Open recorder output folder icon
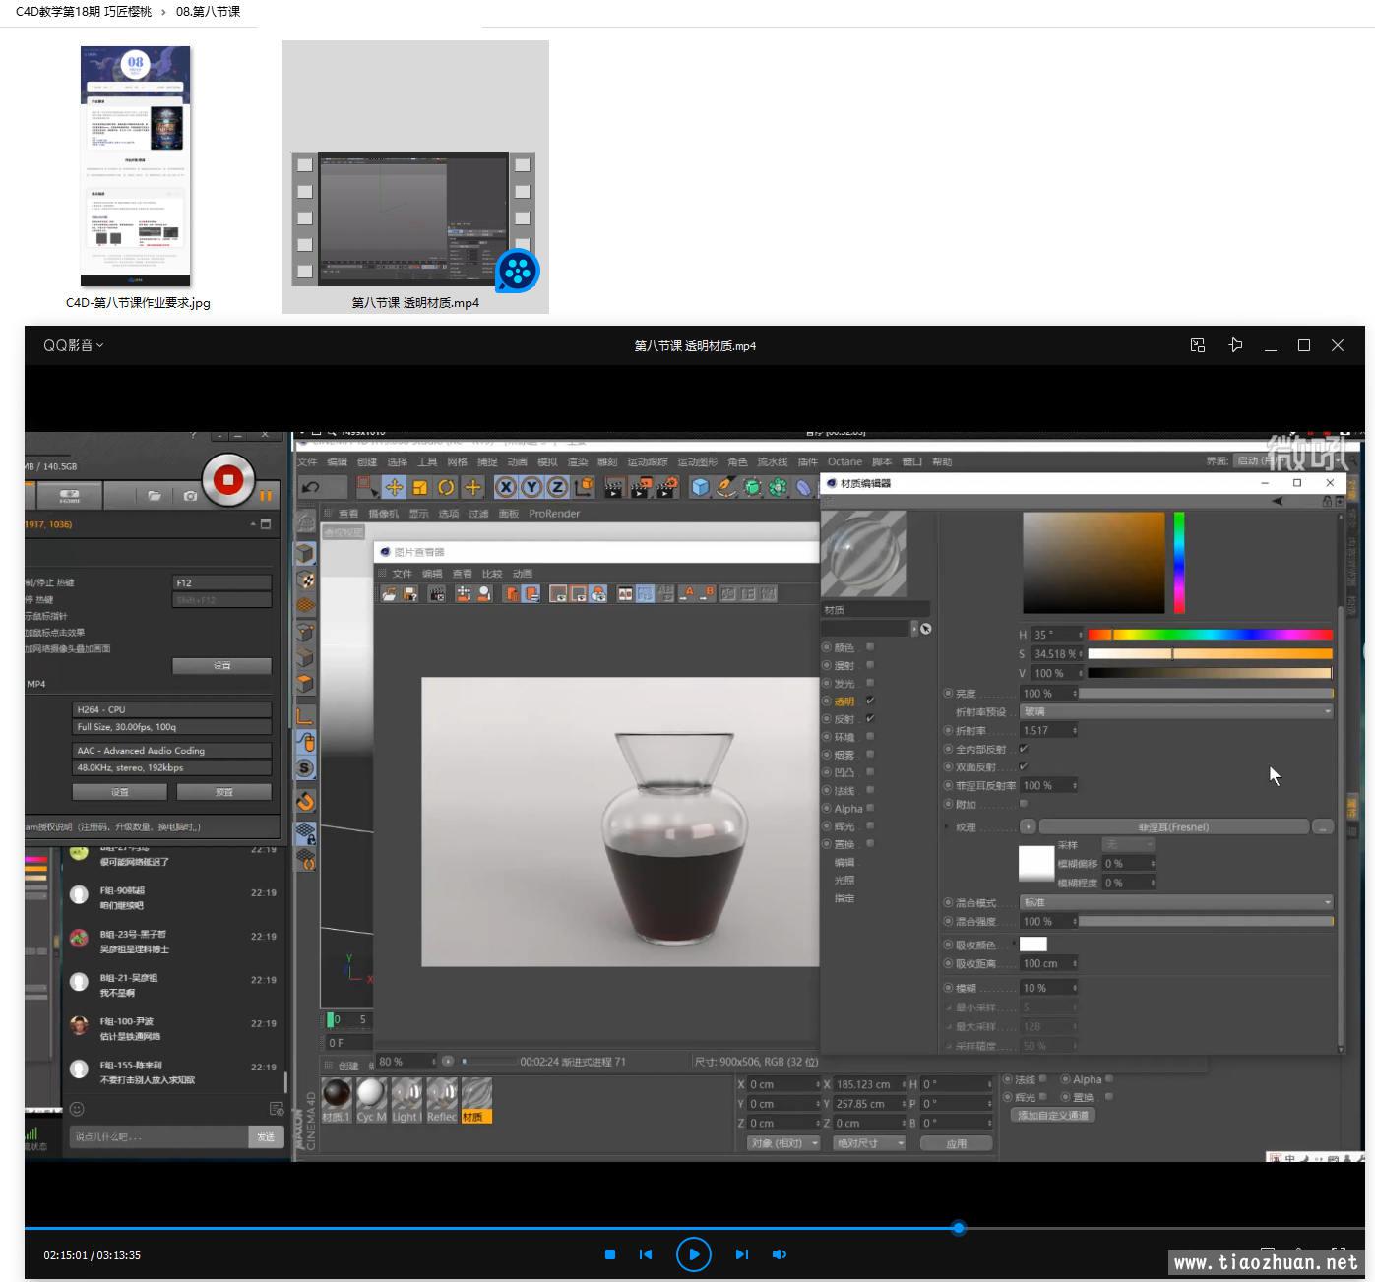1375x1282 pixels. coord(155,496)
